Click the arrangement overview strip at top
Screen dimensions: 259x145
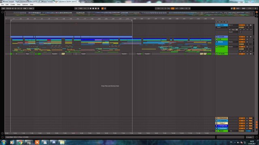click(129, 14)
